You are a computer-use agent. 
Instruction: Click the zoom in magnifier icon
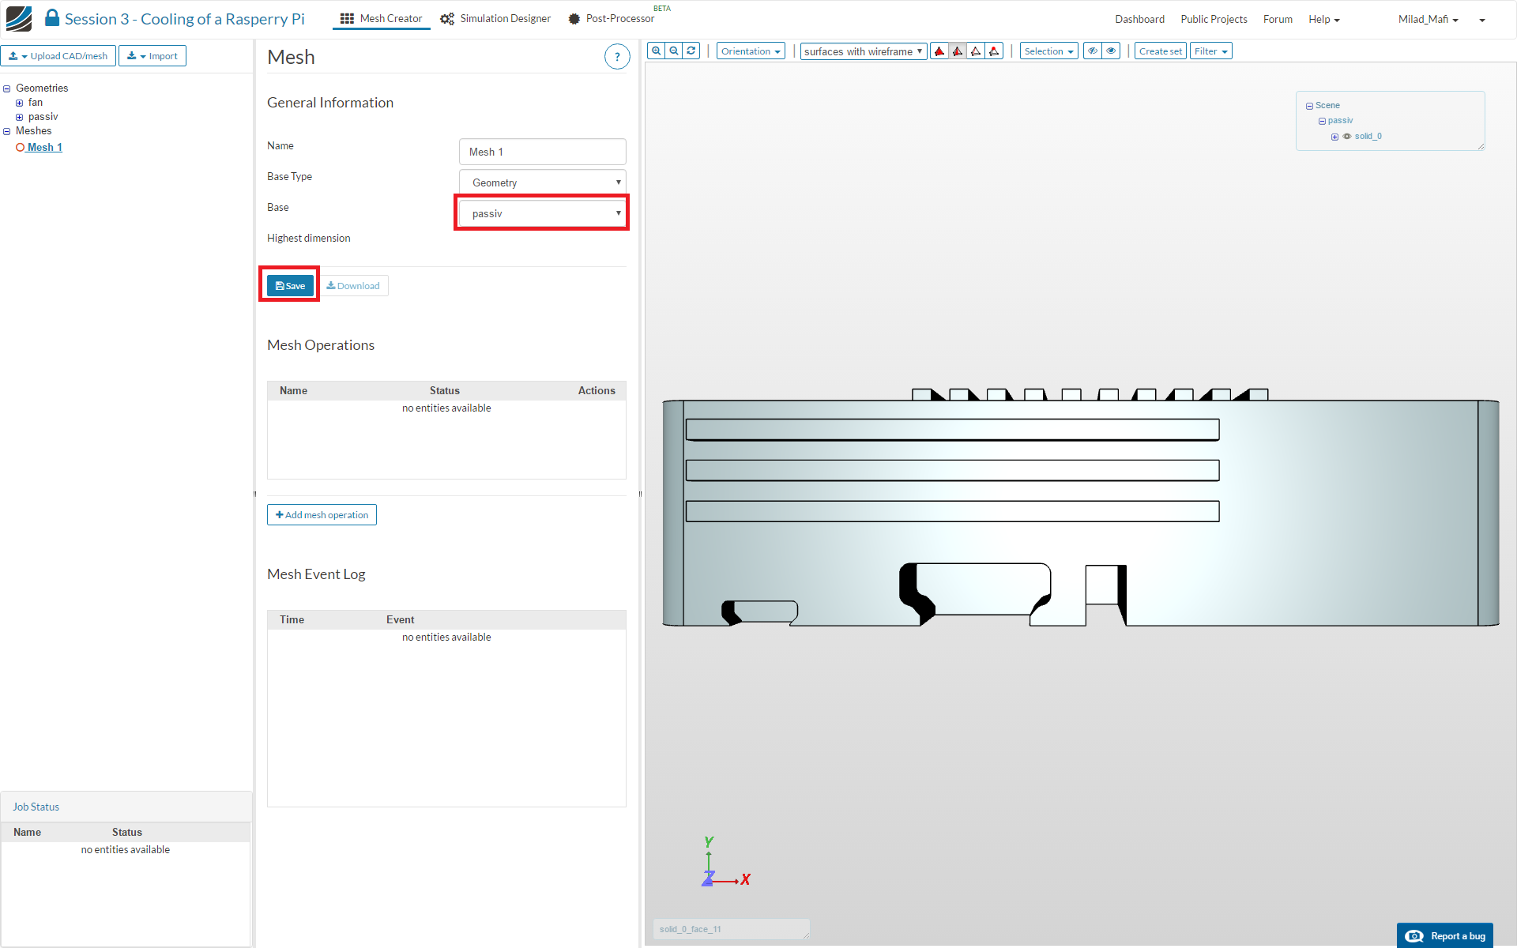656,51
